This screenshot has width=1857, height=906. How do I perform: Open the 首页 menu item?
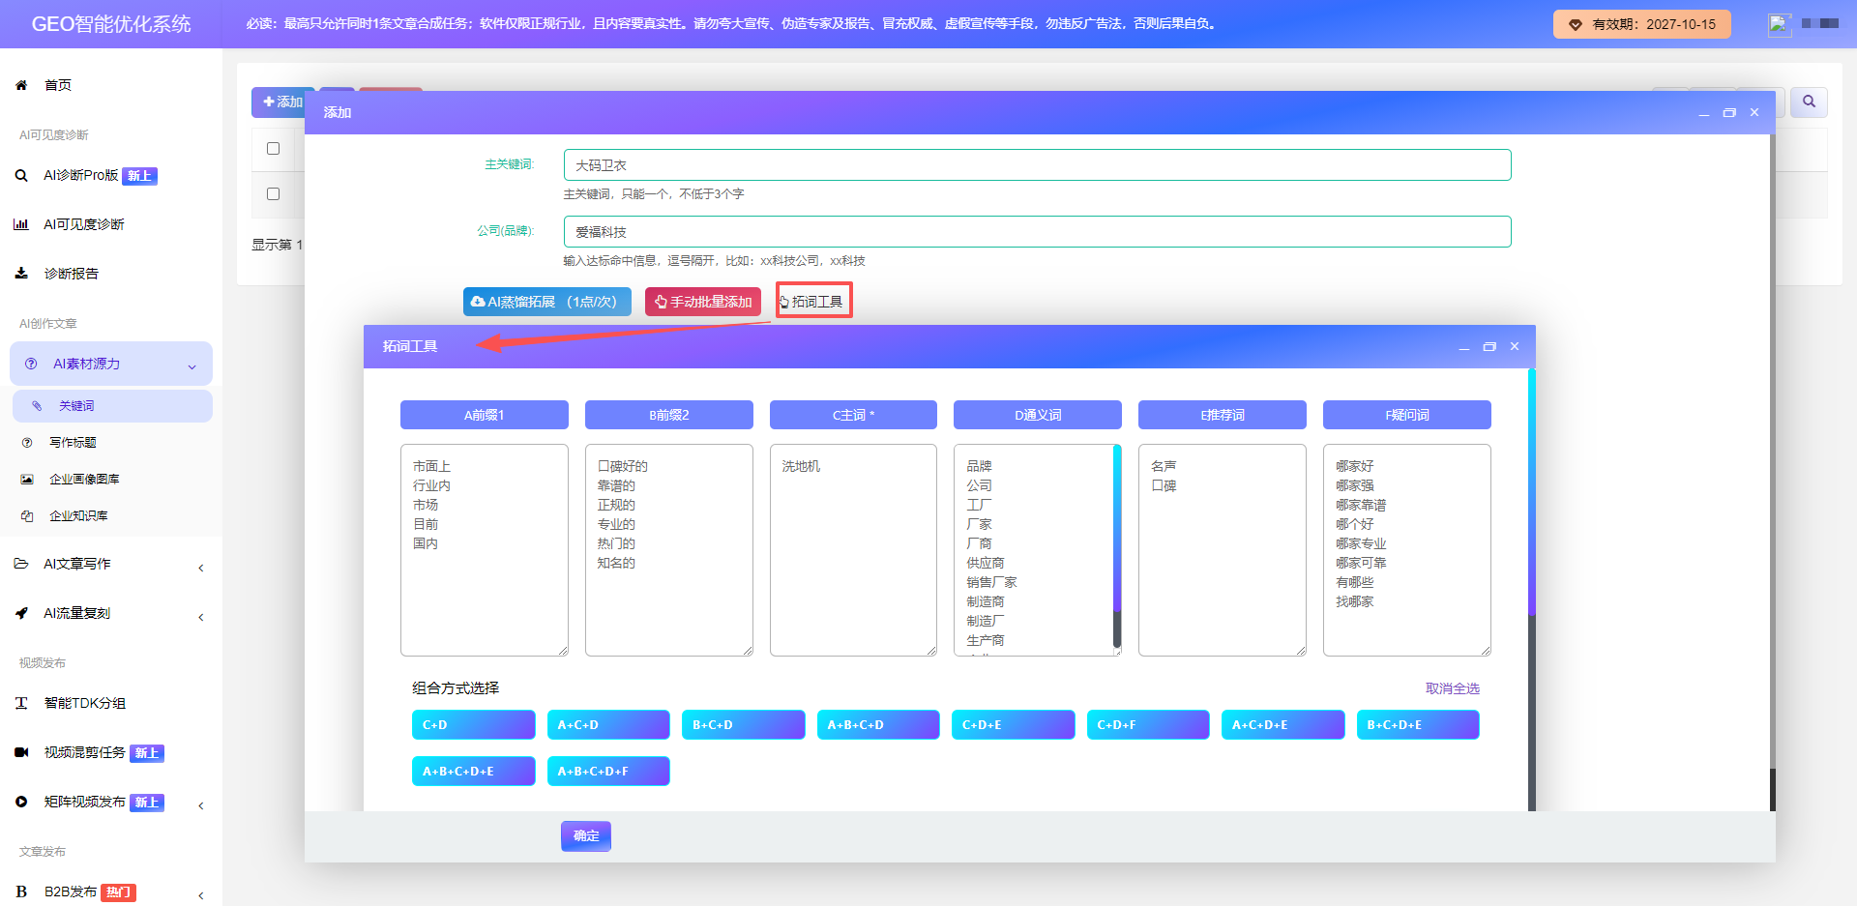(x=58, y=85)
